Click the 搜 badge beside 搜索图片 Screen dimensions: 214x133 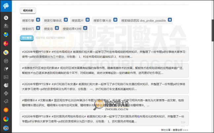pyautogui.click(x=87, y=20)
